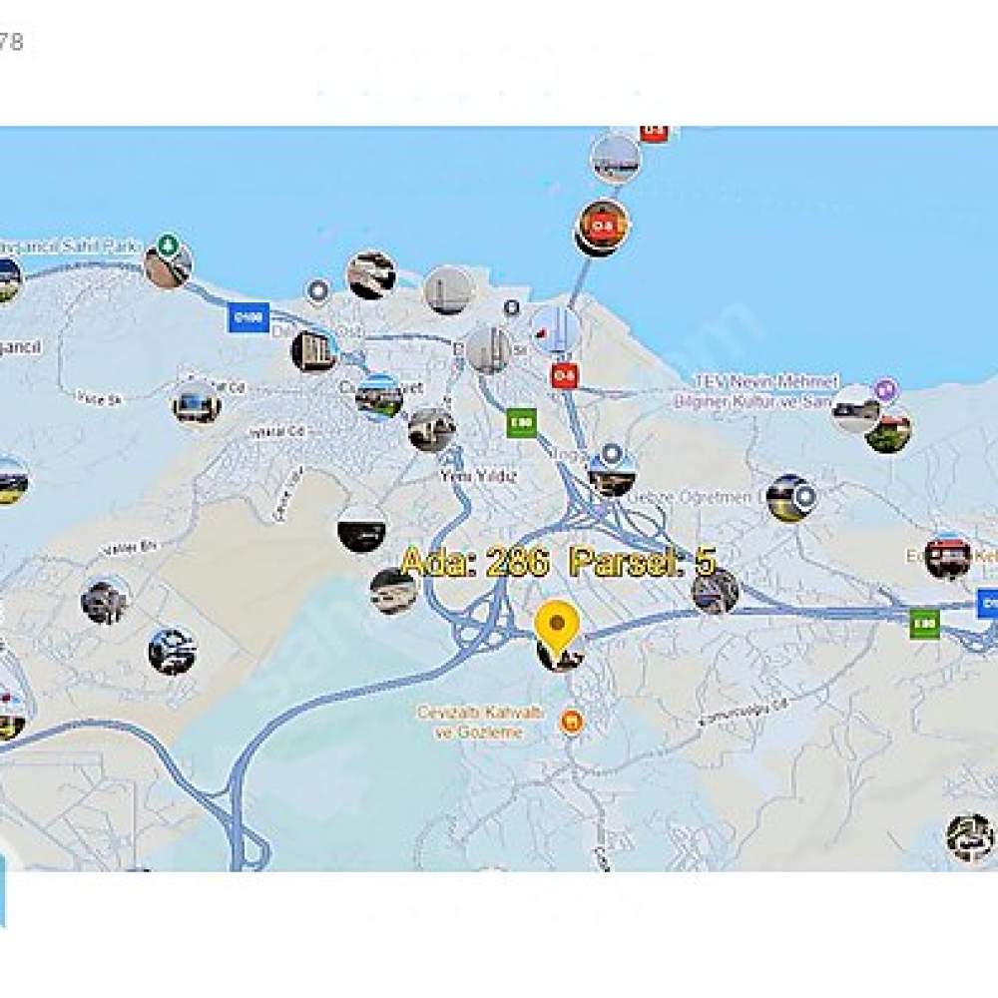The height and width of the screenshot is (998, 998).
Task: Click the purple culture venue icon by TEV Nevin Mehmet
Action: tap(885, 388)
